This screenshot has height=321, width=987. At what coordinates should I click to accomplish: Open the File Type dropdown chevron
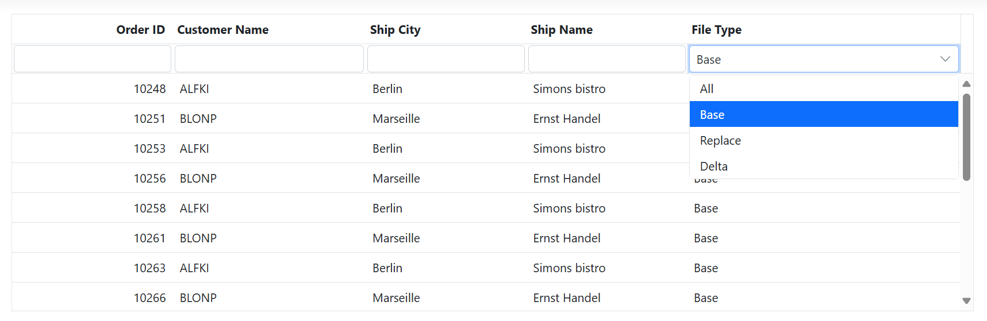tap(945, 59)
